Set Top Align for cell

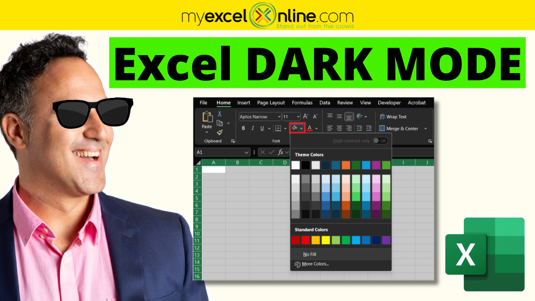point(330,116)
